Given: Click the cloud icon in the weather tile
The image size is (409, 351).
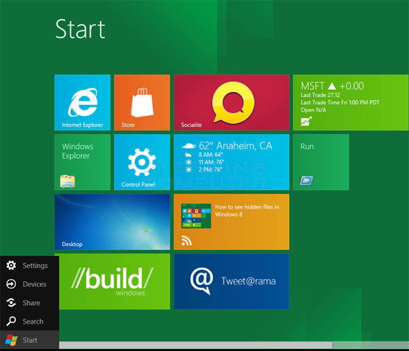Looking at the screenshot, I should 189,146.
